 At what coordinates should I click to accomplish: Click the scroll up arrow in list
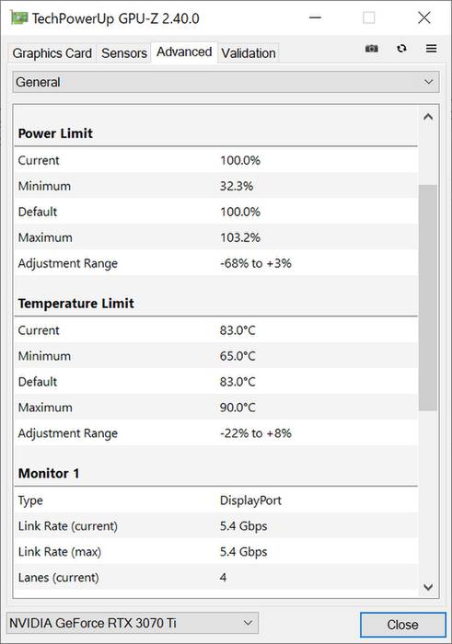click(x=428, y=117)
